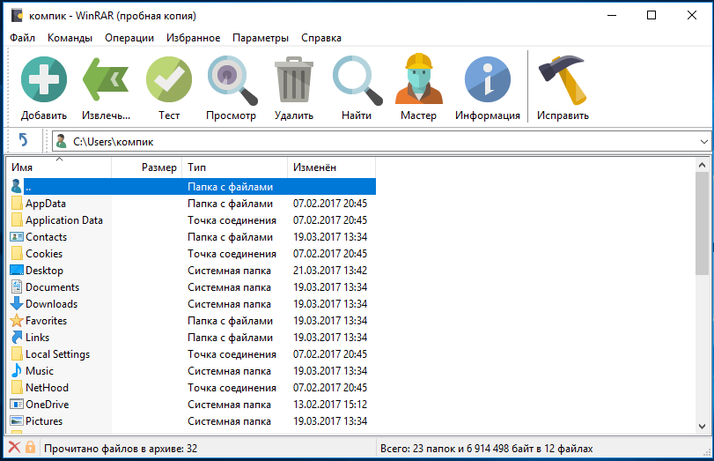Open the Параметры menu
The height and width of the screenshot is (461, 714).
pos(261,38)
